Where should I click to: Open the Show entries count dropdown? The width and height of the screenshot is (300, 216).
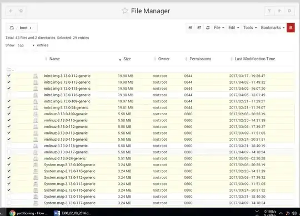point(26,45)
